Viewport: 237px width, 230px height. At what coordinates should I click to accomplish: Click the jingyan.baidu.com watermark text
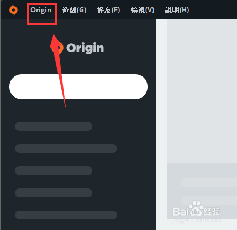(196, 220)
